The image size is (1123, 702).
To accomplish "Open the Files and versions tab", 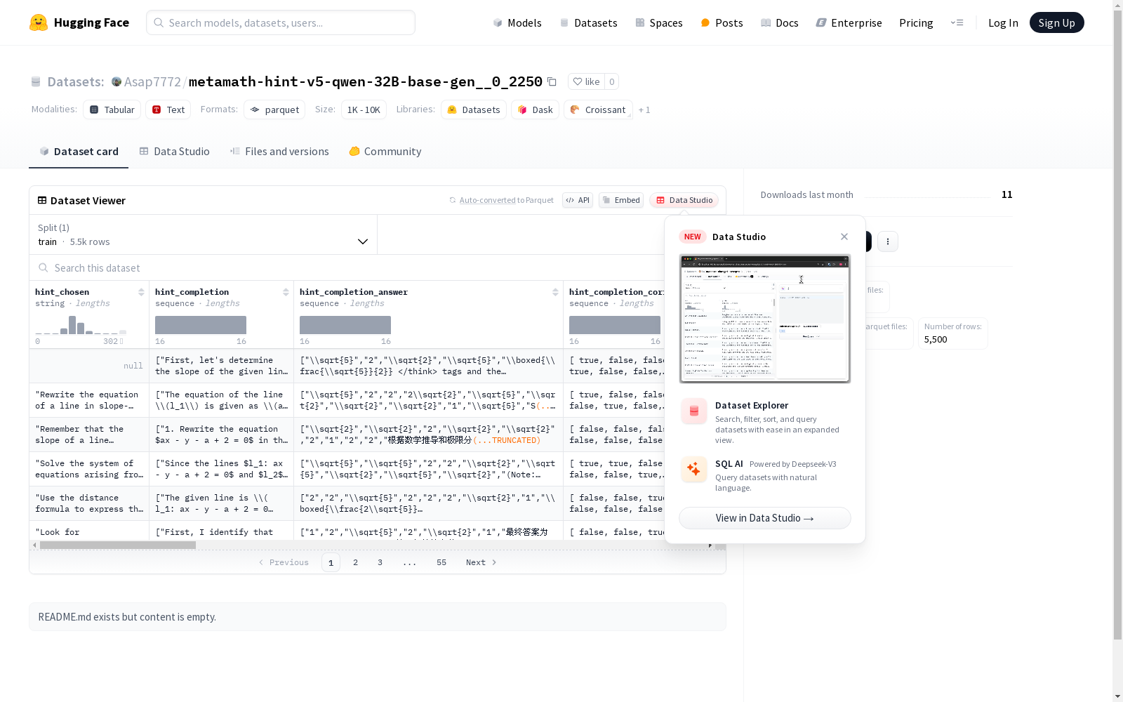I will (279, 151).
